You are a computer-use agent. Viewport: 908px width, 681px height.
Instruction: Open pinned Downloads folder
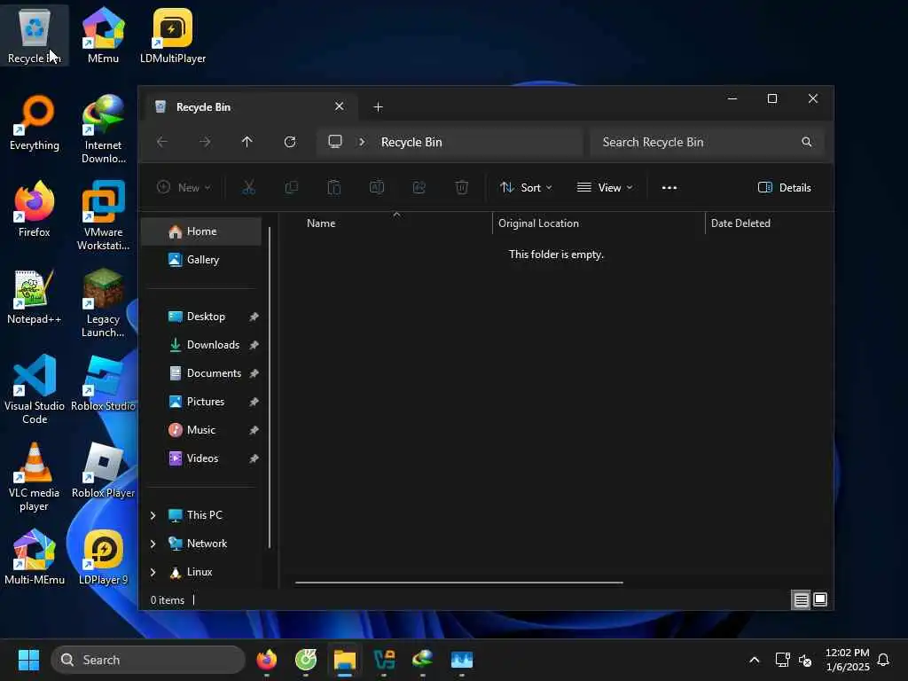click(201, 345)
